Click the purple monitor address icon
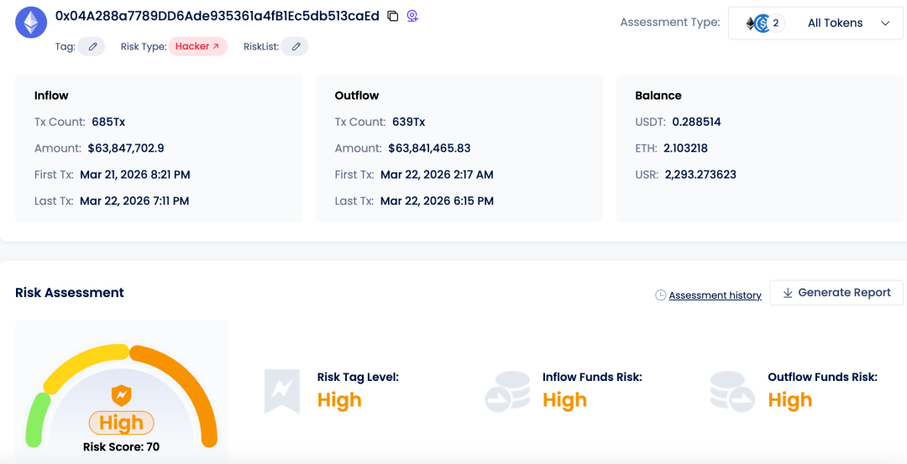This screenshot has height=464, width=907. [412, 16]
